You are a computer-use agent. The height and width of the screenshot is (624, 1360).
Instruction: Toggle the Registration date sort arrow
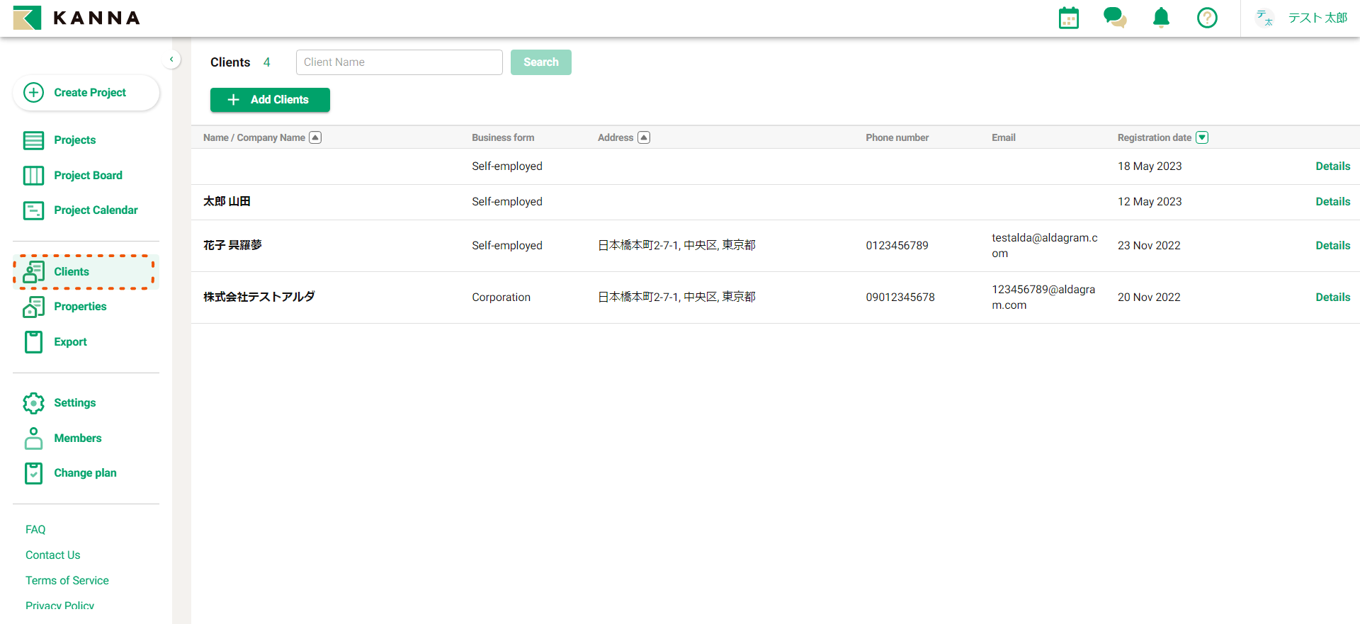point(1202,137)
